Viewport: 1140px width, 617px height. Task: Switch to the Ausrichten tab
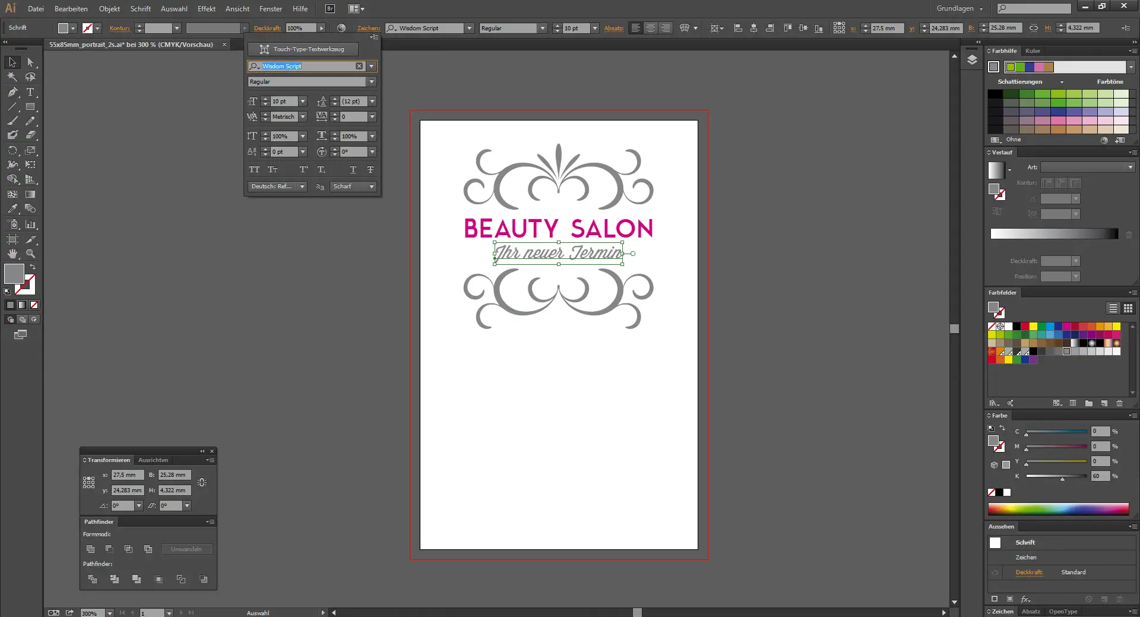tap(153, 460)
